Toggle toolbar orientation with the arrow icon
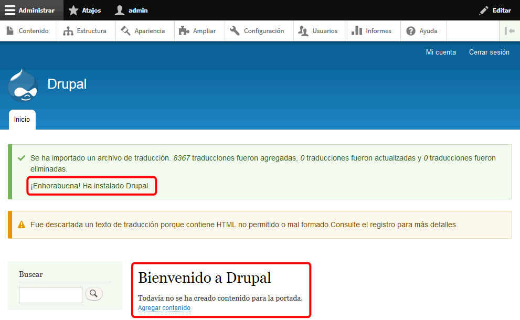Image resolution: width=520 pixels, height=320 pixels. click(510, 31)
